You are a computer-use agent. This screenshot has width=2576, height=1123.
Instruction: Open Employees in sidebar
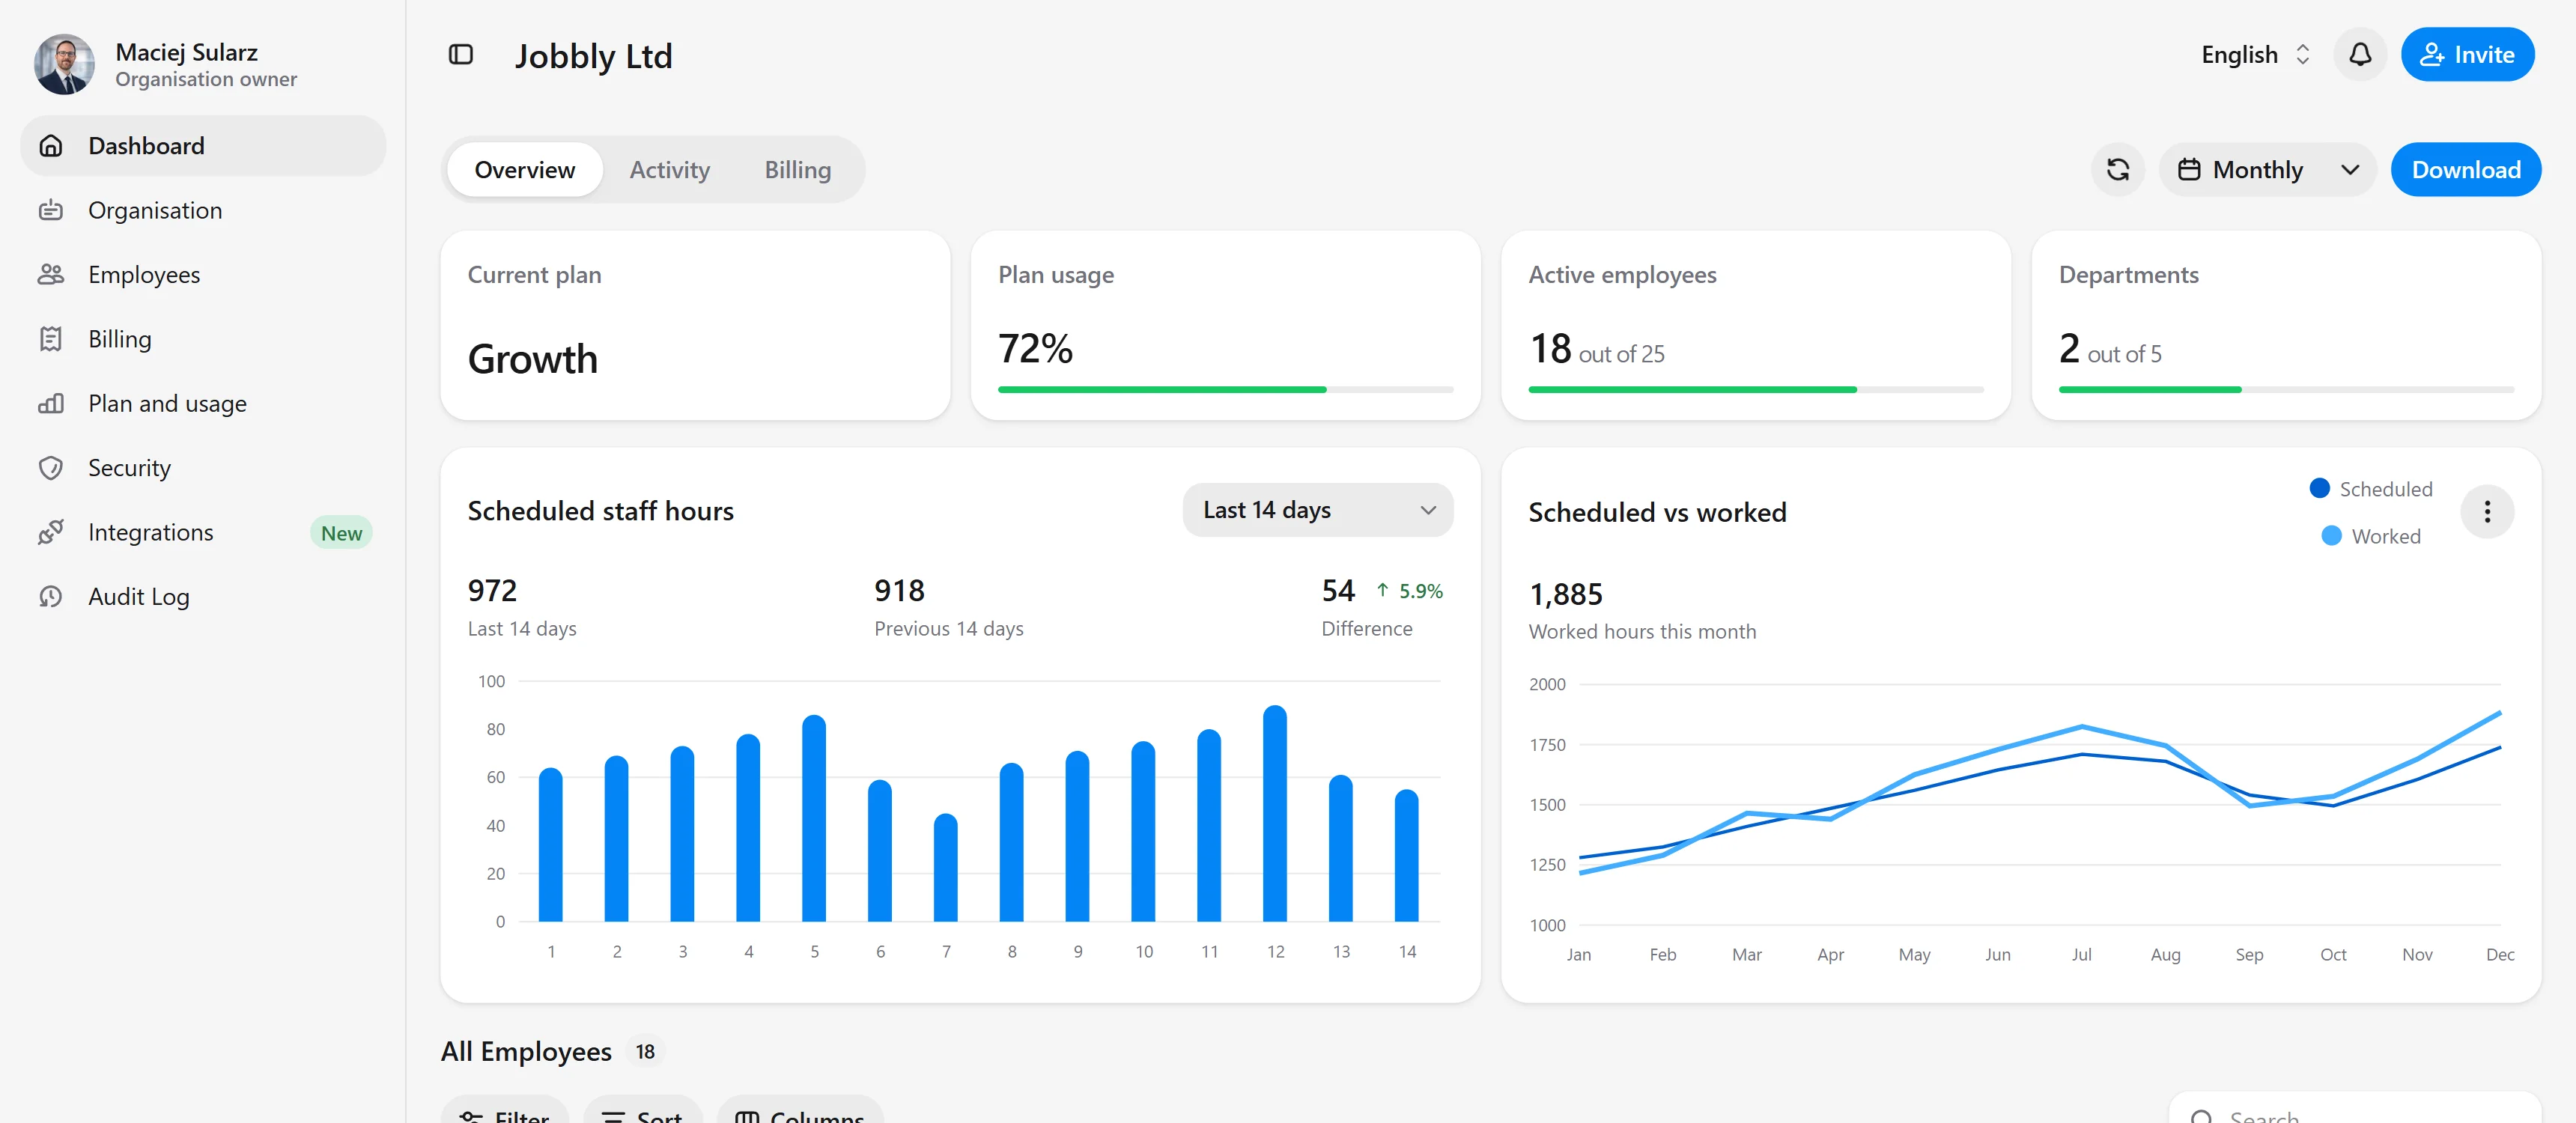(203, 275)
